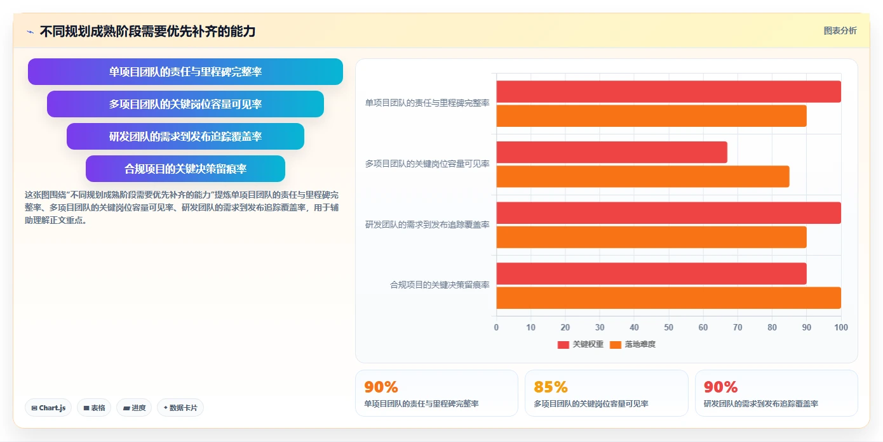Click the lightning icon beside the title
883x442 pixels.
[x=30, y=32]
